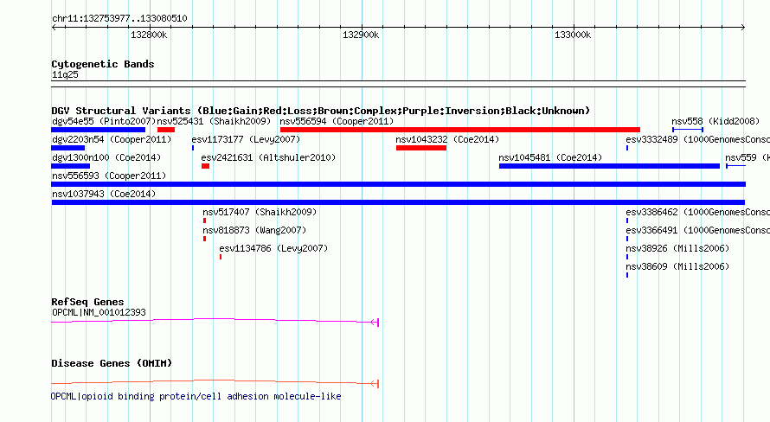This screenshot has height=422, width=770.
Task: Click the dgv54e55 (Pinto2007) blue gain bar
Action: point(99,130)
